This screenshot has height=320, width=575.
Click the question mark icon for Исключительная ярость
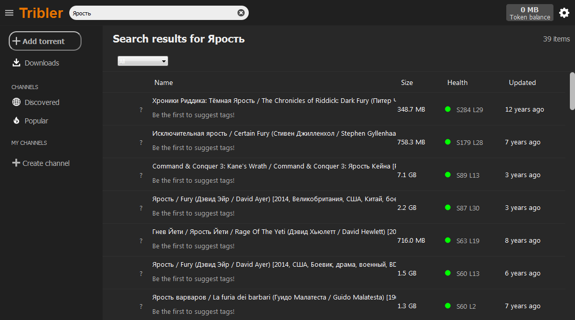141,142
